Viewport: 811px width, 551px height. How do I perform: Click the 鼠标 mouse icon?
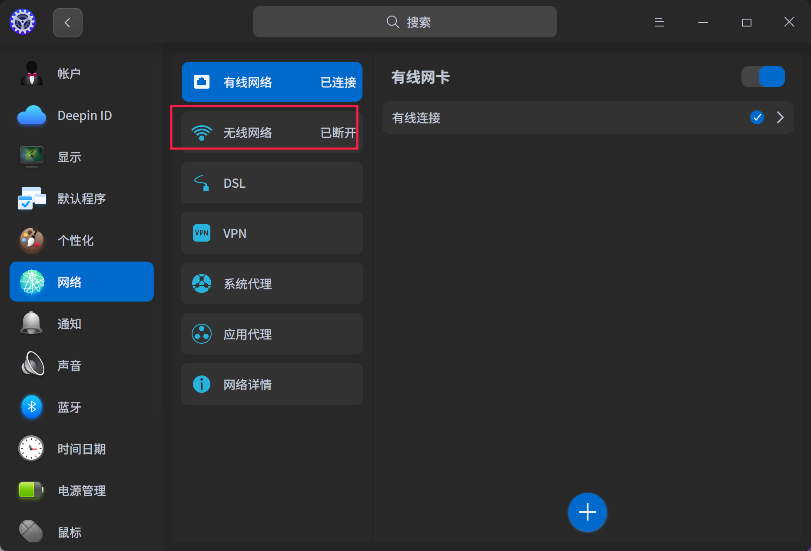[31, 531]
